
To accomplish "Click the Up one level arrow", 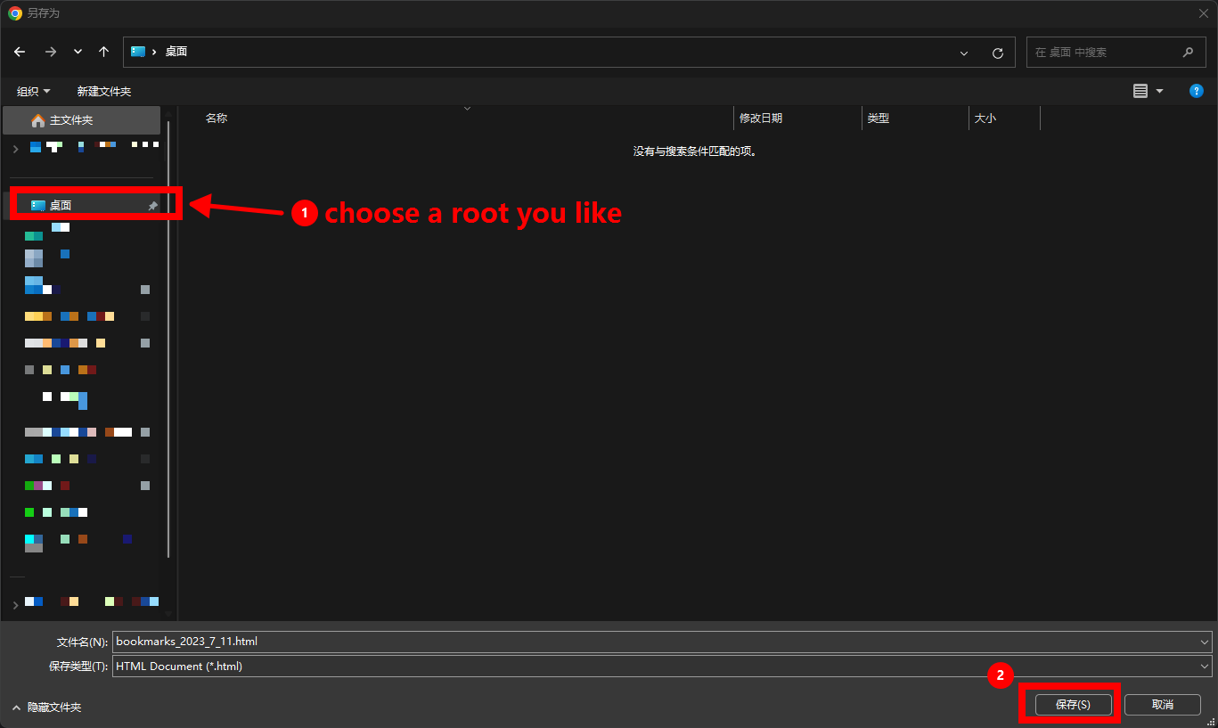I will 104,53.
